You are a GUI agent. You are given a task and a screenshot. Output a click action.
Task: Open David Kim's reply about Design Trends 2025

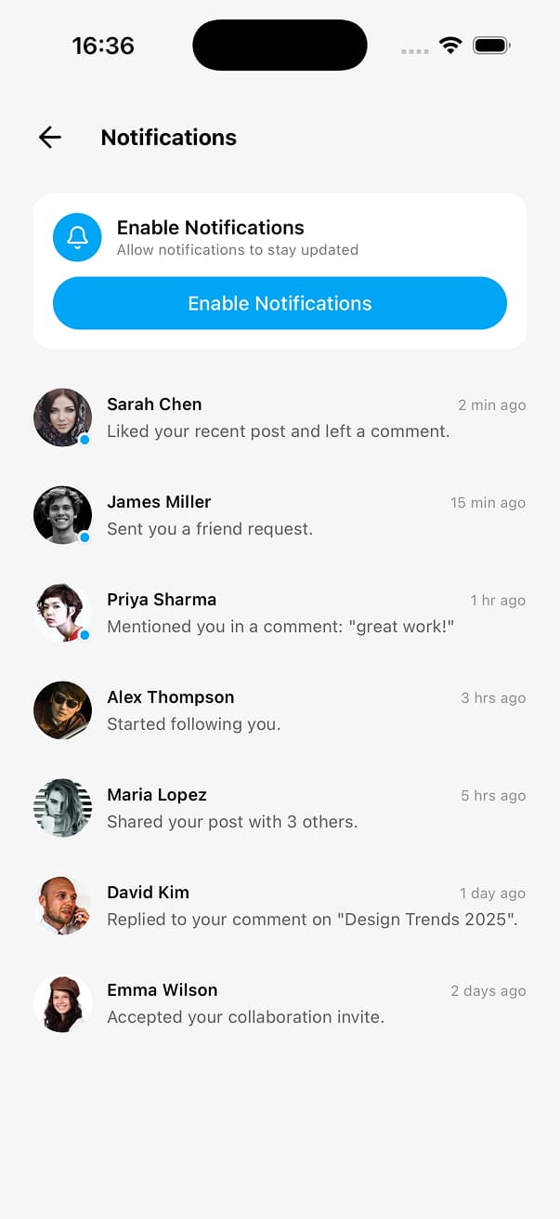click(312, 920)
